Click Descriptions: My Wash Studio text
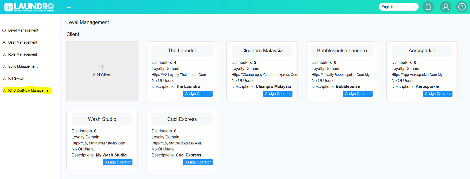The image size is (470, 179). (99, 155)
